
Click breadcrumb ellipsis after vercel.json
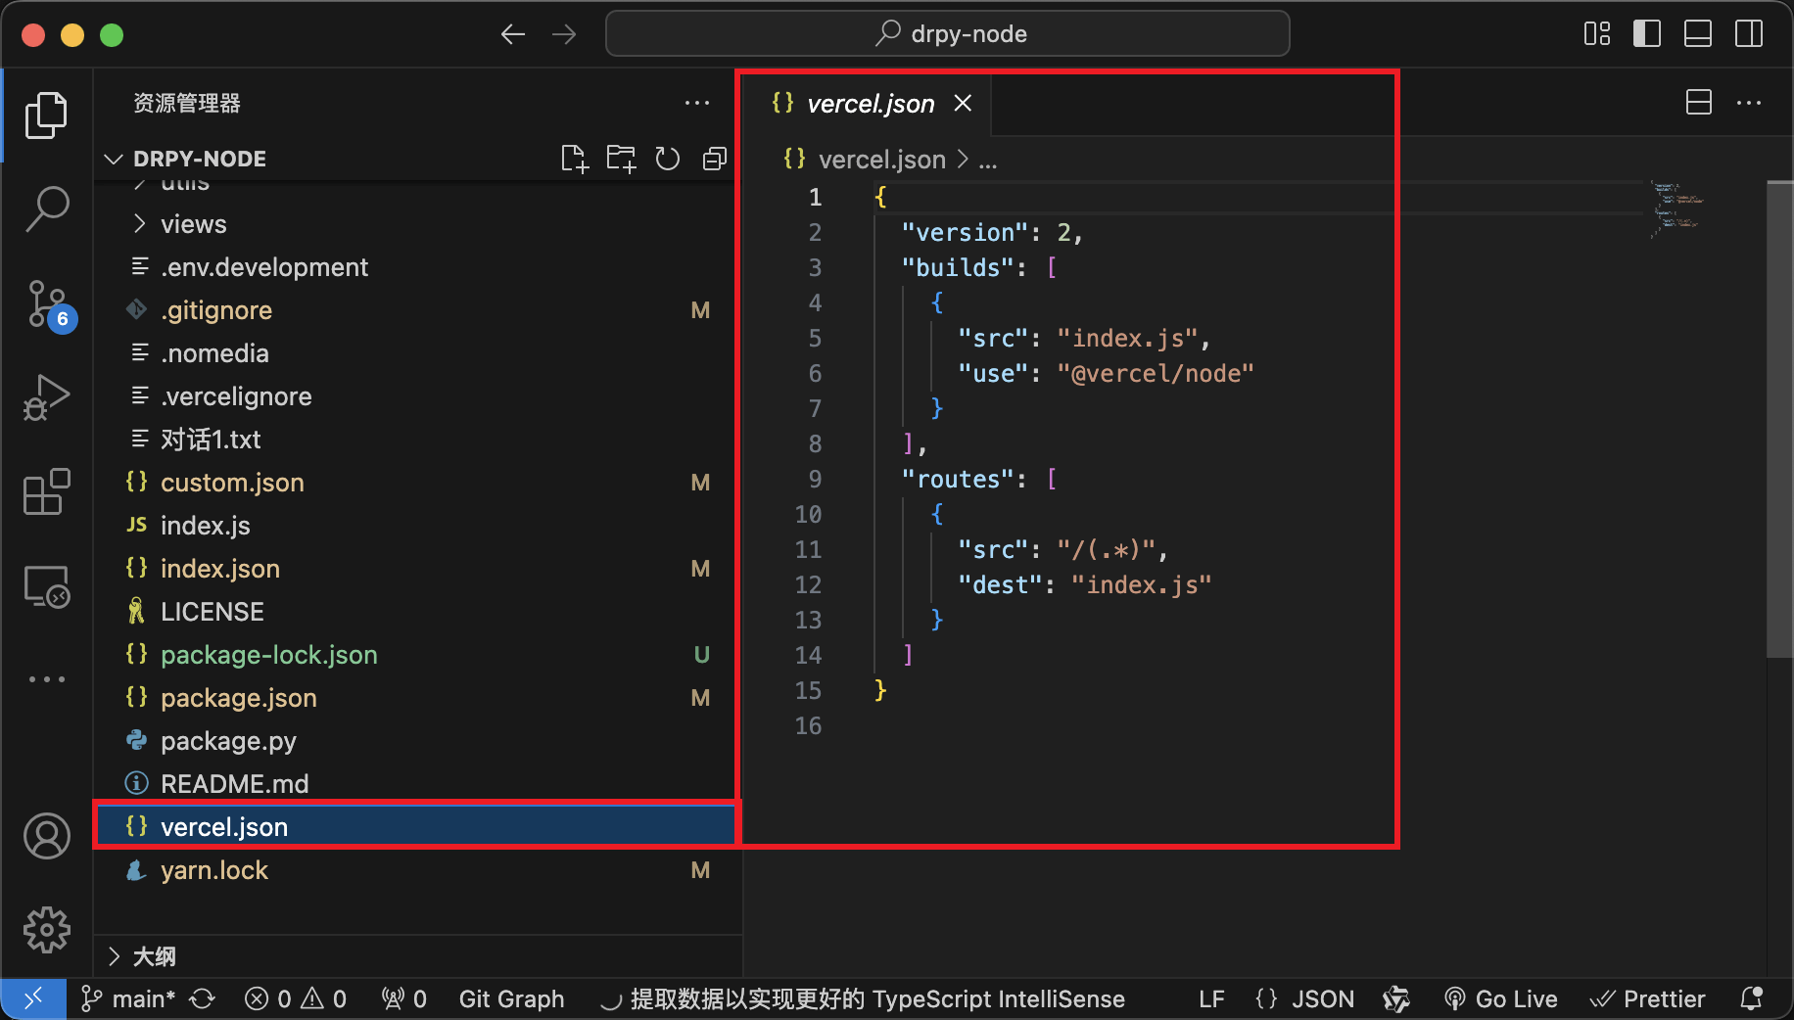pyautogui.click(x=988, y=160)
